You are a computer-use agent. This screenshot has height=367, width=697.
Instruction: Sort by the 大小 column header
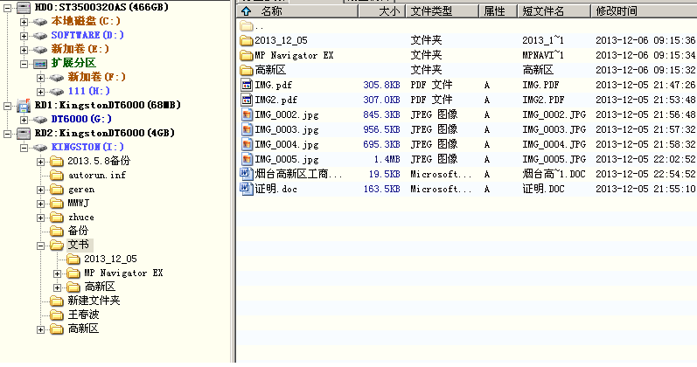(389, 11)
